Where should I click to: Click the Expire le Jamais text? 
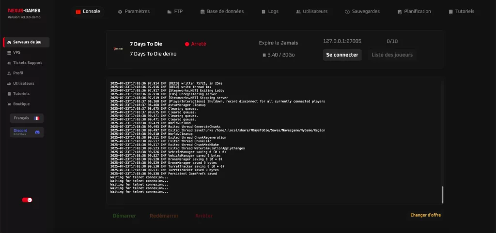(279, 43)
